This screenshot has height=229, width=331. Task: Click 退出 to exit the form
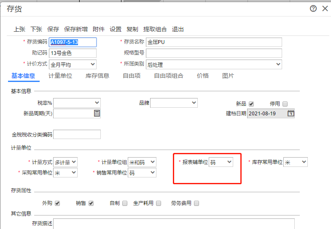pos(178,29)
